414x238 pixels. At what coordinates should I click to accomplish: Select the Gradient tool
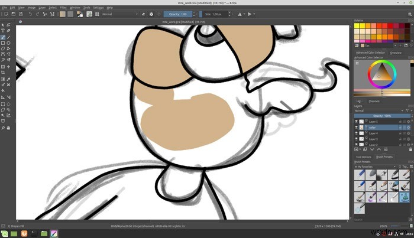3,79
